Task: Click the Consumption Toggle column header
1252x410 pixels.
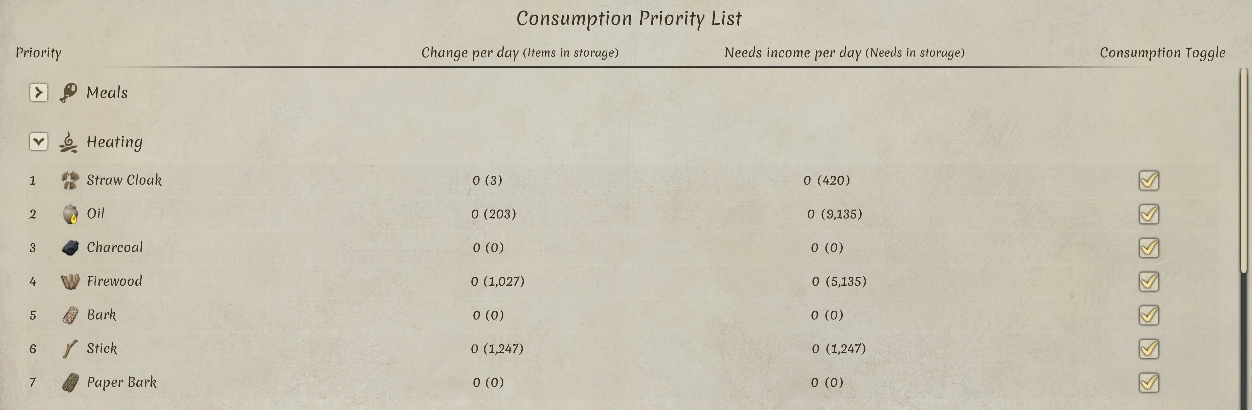Action: [x=1162, y=53]
